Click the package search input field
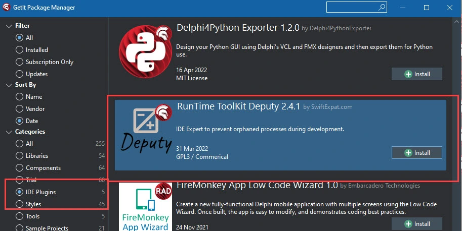462x231 pixels. (x=352, y=8)
